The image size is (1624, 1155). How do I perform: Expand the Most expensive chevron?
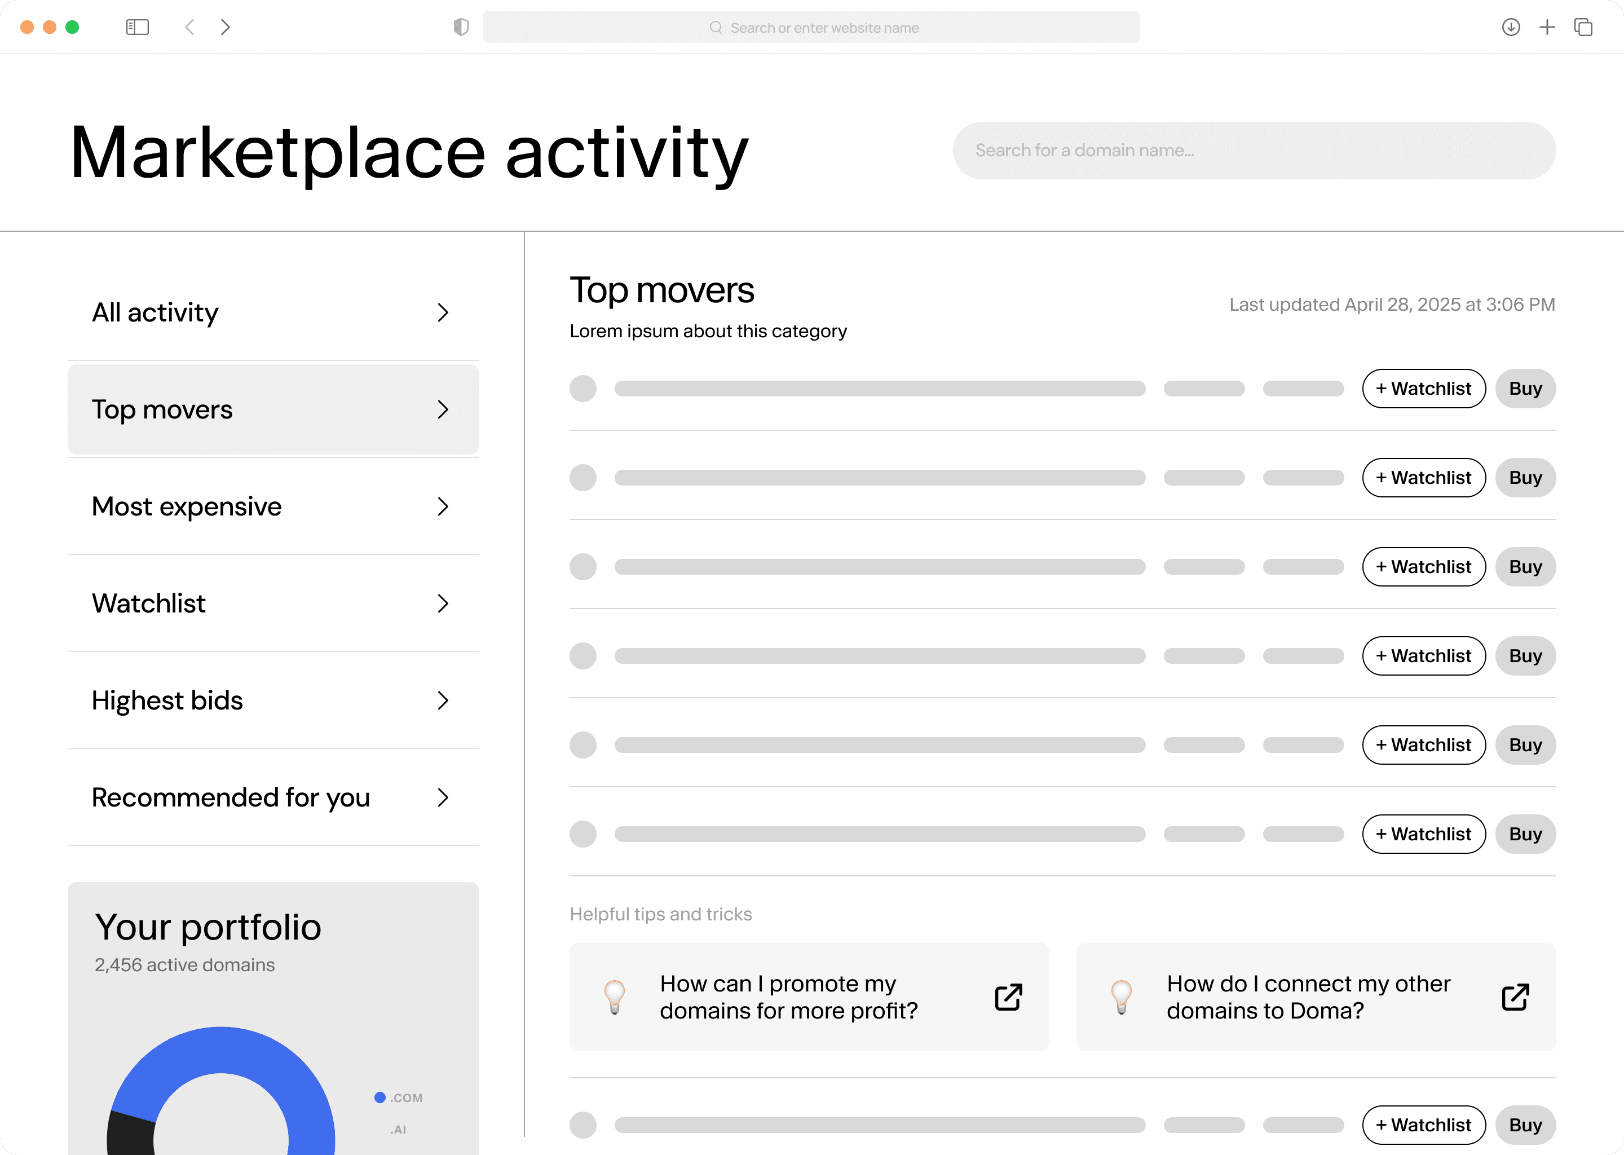443,506
